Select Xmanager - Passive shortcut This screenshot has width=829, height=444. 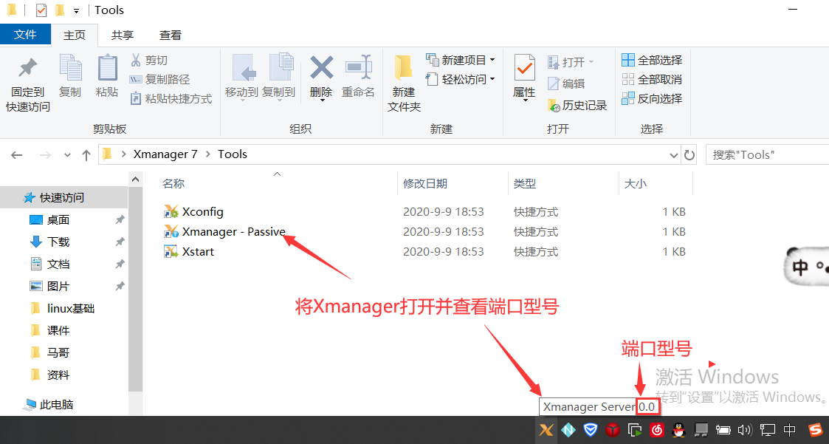224,232
